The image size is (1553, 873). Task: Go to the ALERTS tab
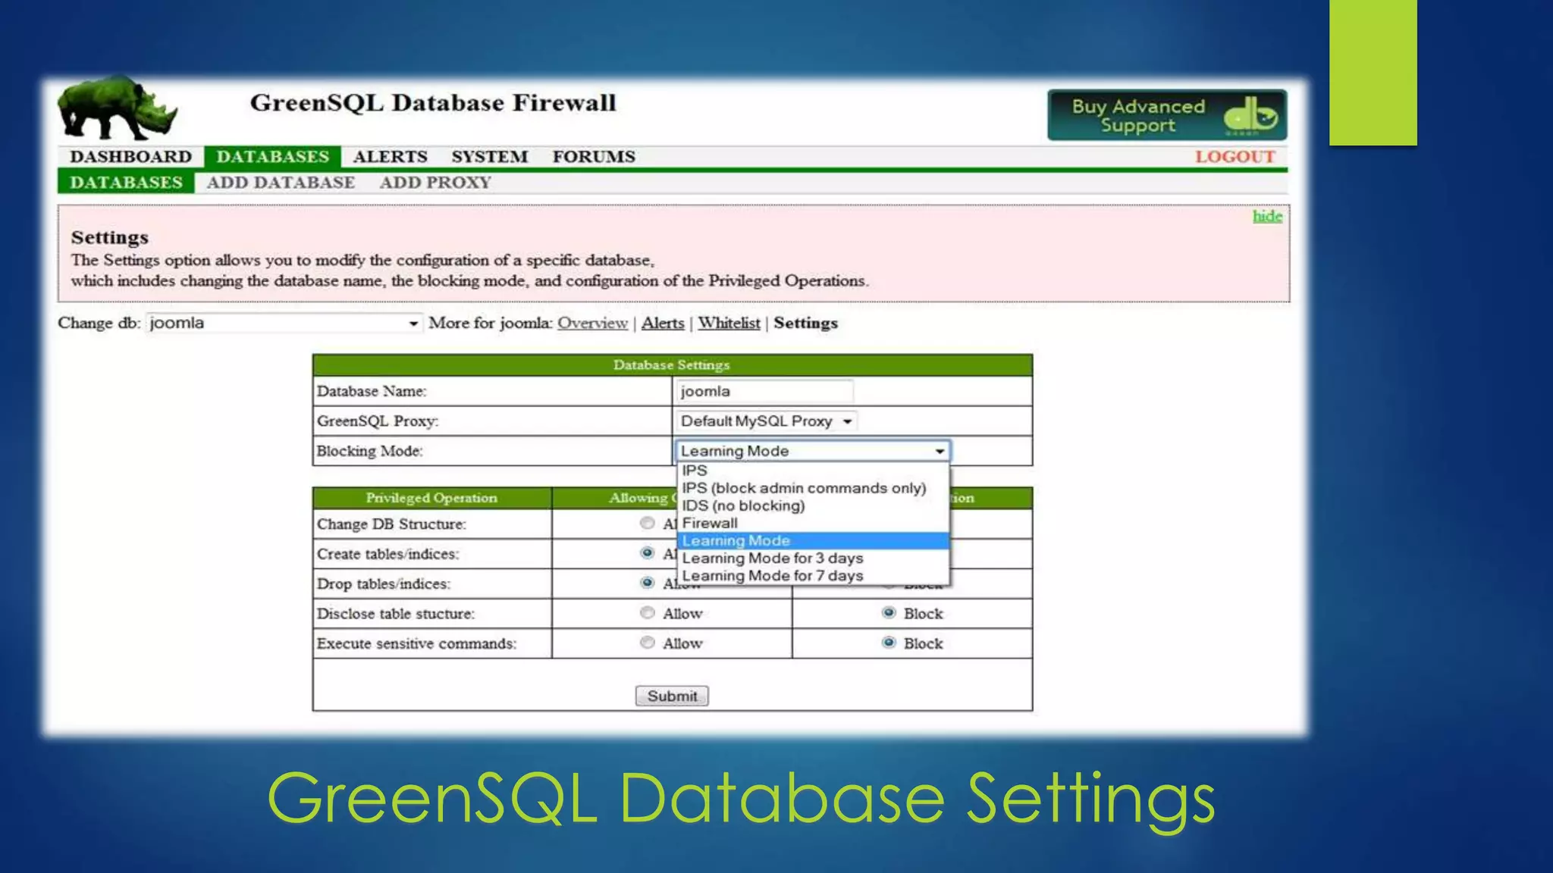[390, 157]
